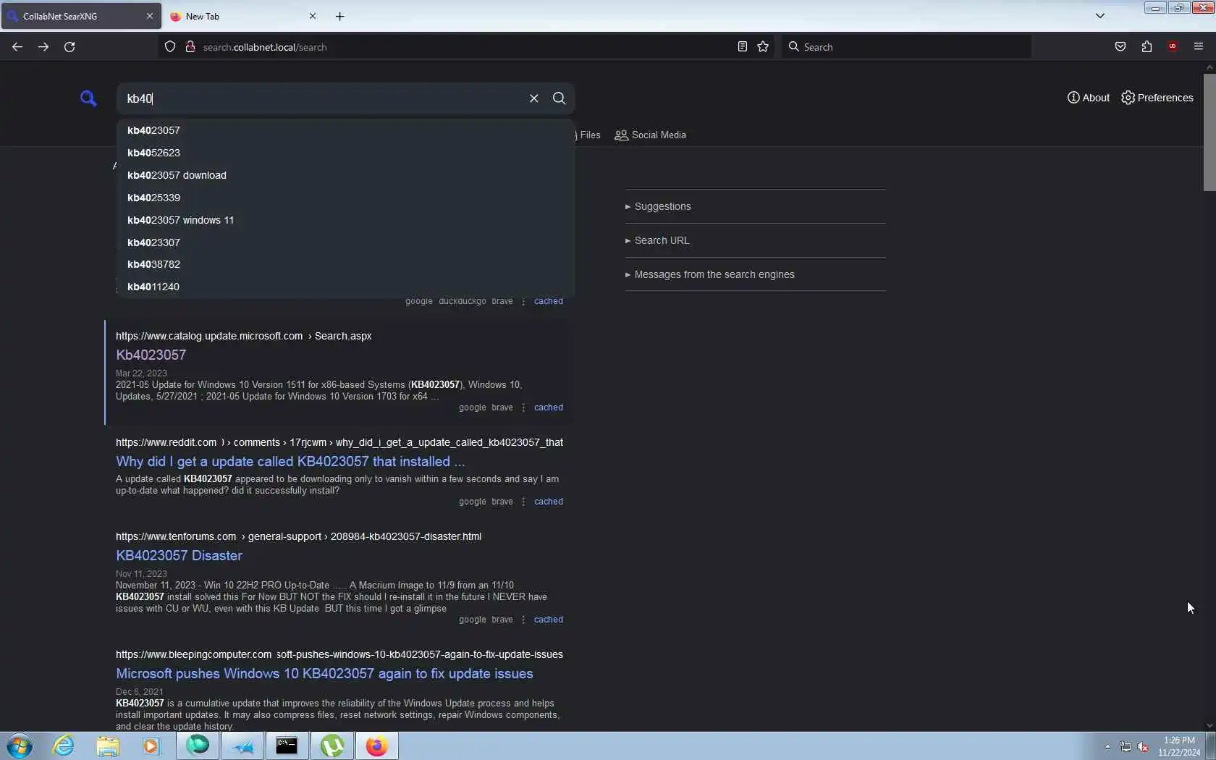Show hidden system tray icons
This screenshot has height=760, width=1216.
(x=1107, y=747)
